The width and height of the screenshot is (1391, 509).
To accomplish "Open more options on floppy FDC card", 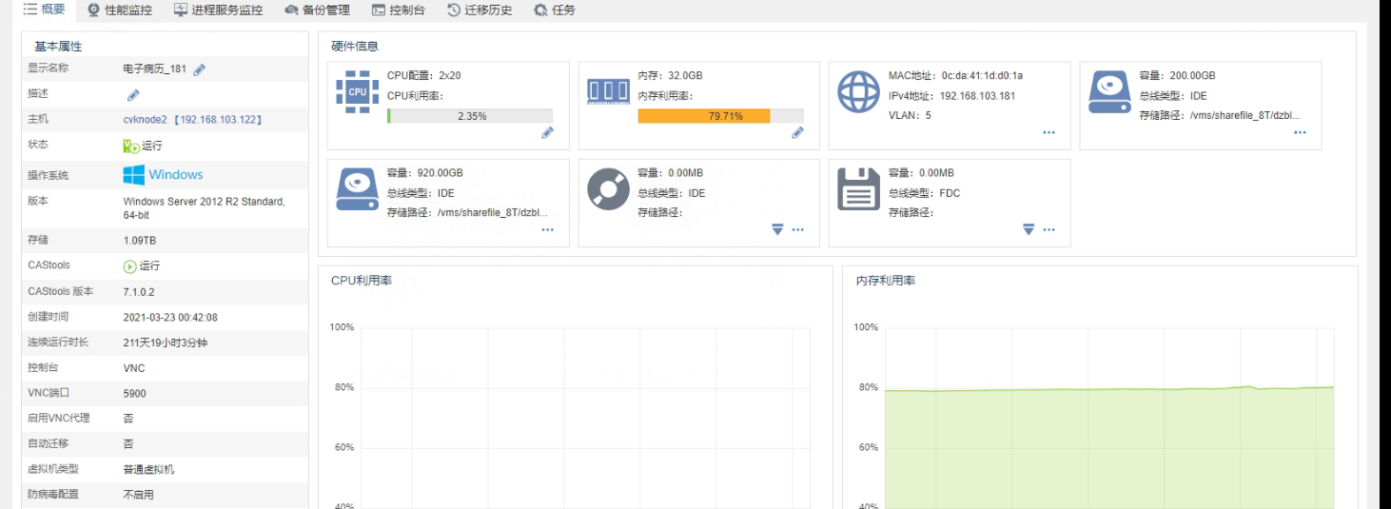I will pos(1048,229).
